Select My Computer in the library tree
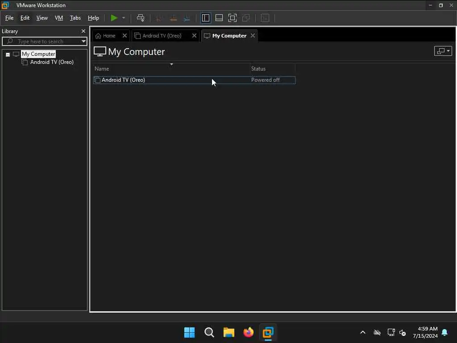Viewport: 457px width, 343px height. (x=38, y=54)
